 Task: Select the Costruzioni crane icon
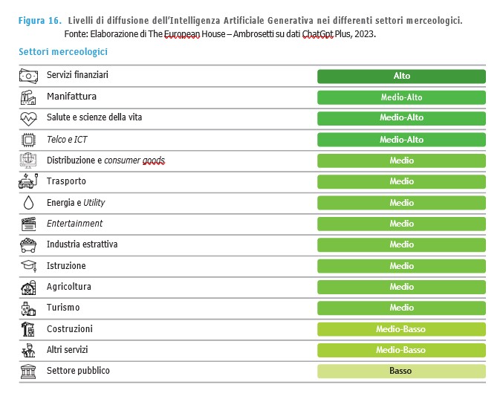pyautogui.click(x=28, y=329)
